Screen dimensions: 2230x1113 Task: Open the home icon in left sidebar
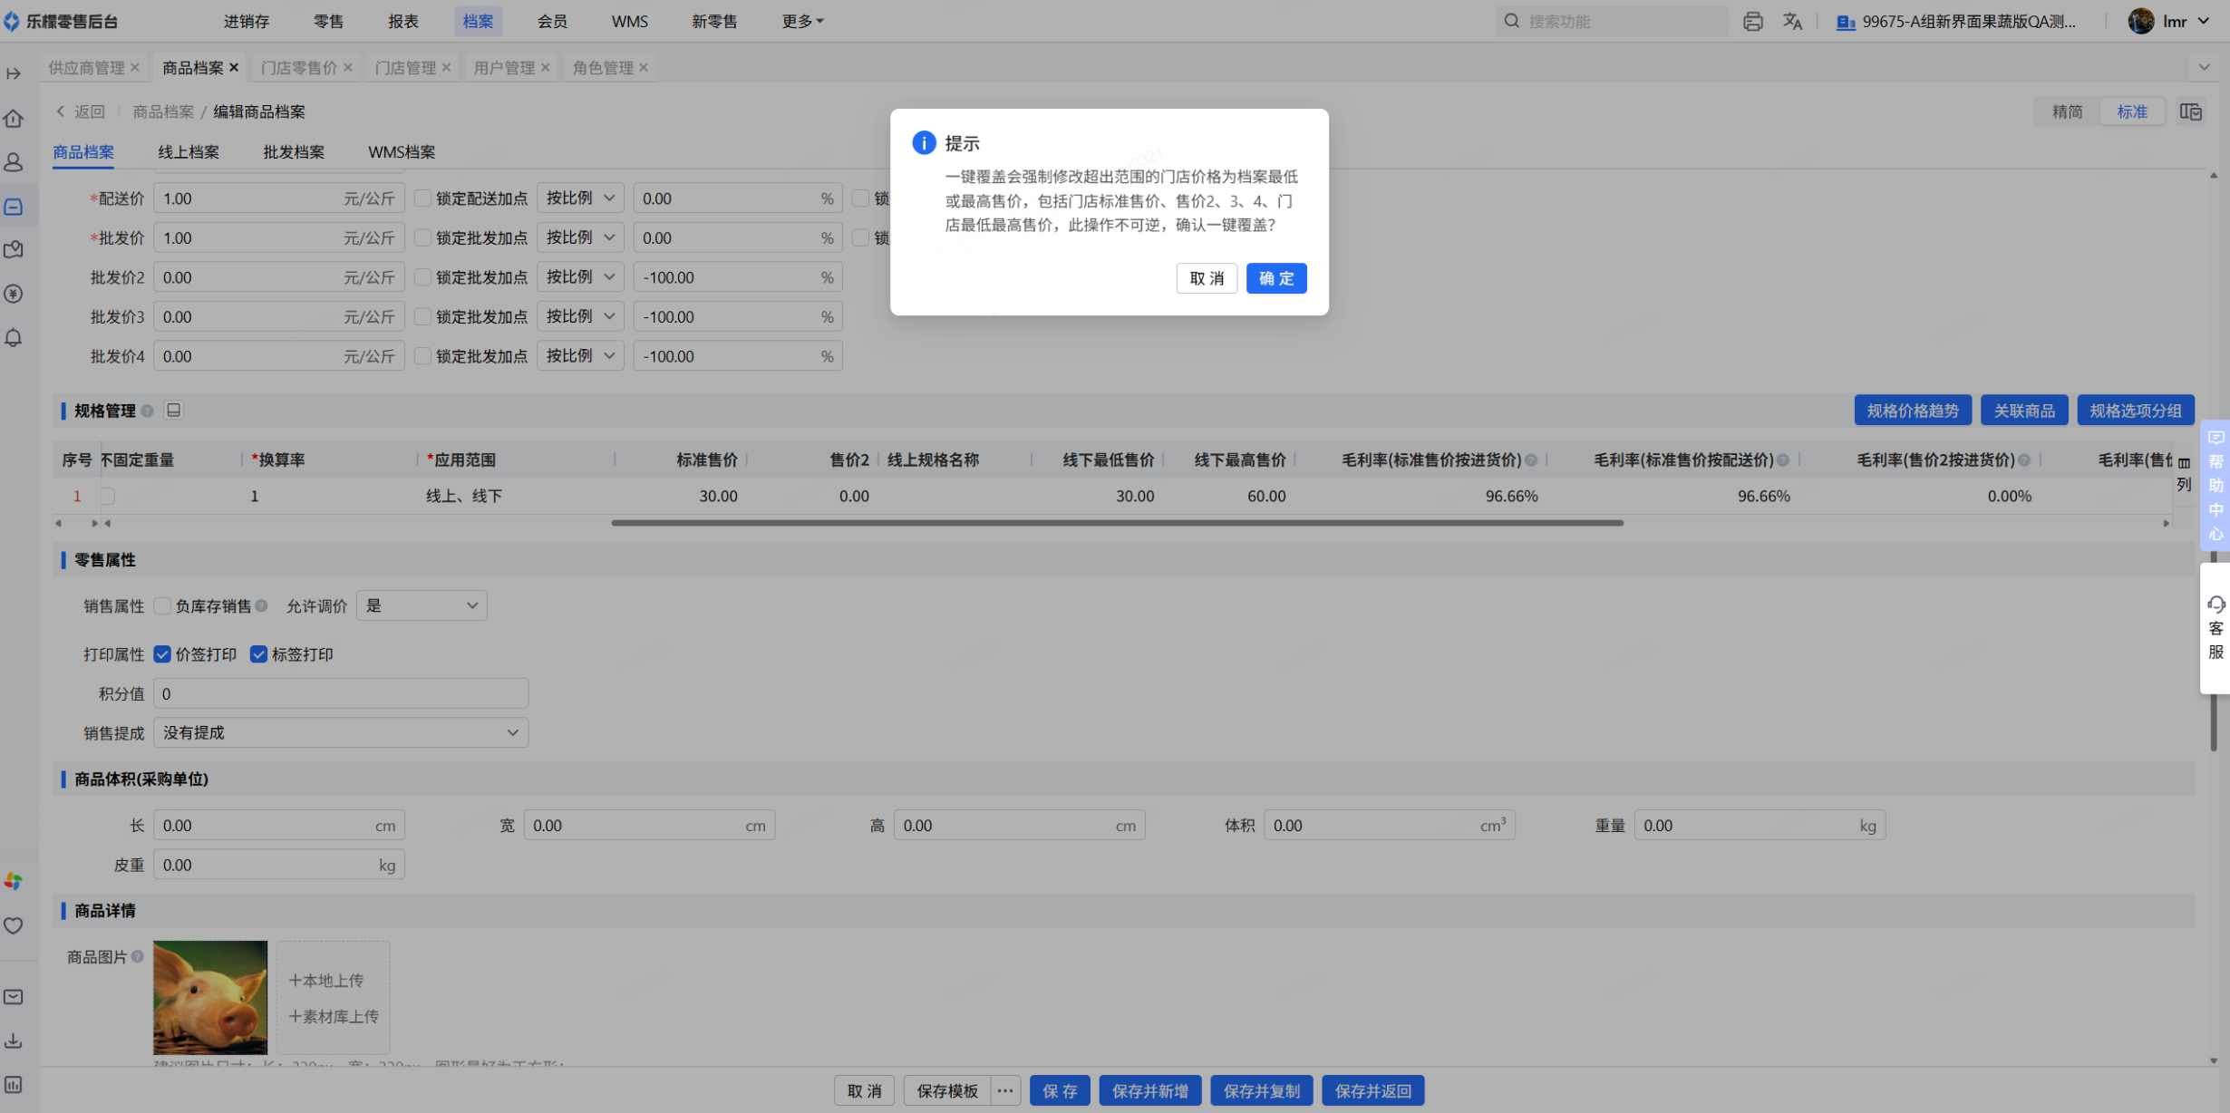tap(14, 119)
